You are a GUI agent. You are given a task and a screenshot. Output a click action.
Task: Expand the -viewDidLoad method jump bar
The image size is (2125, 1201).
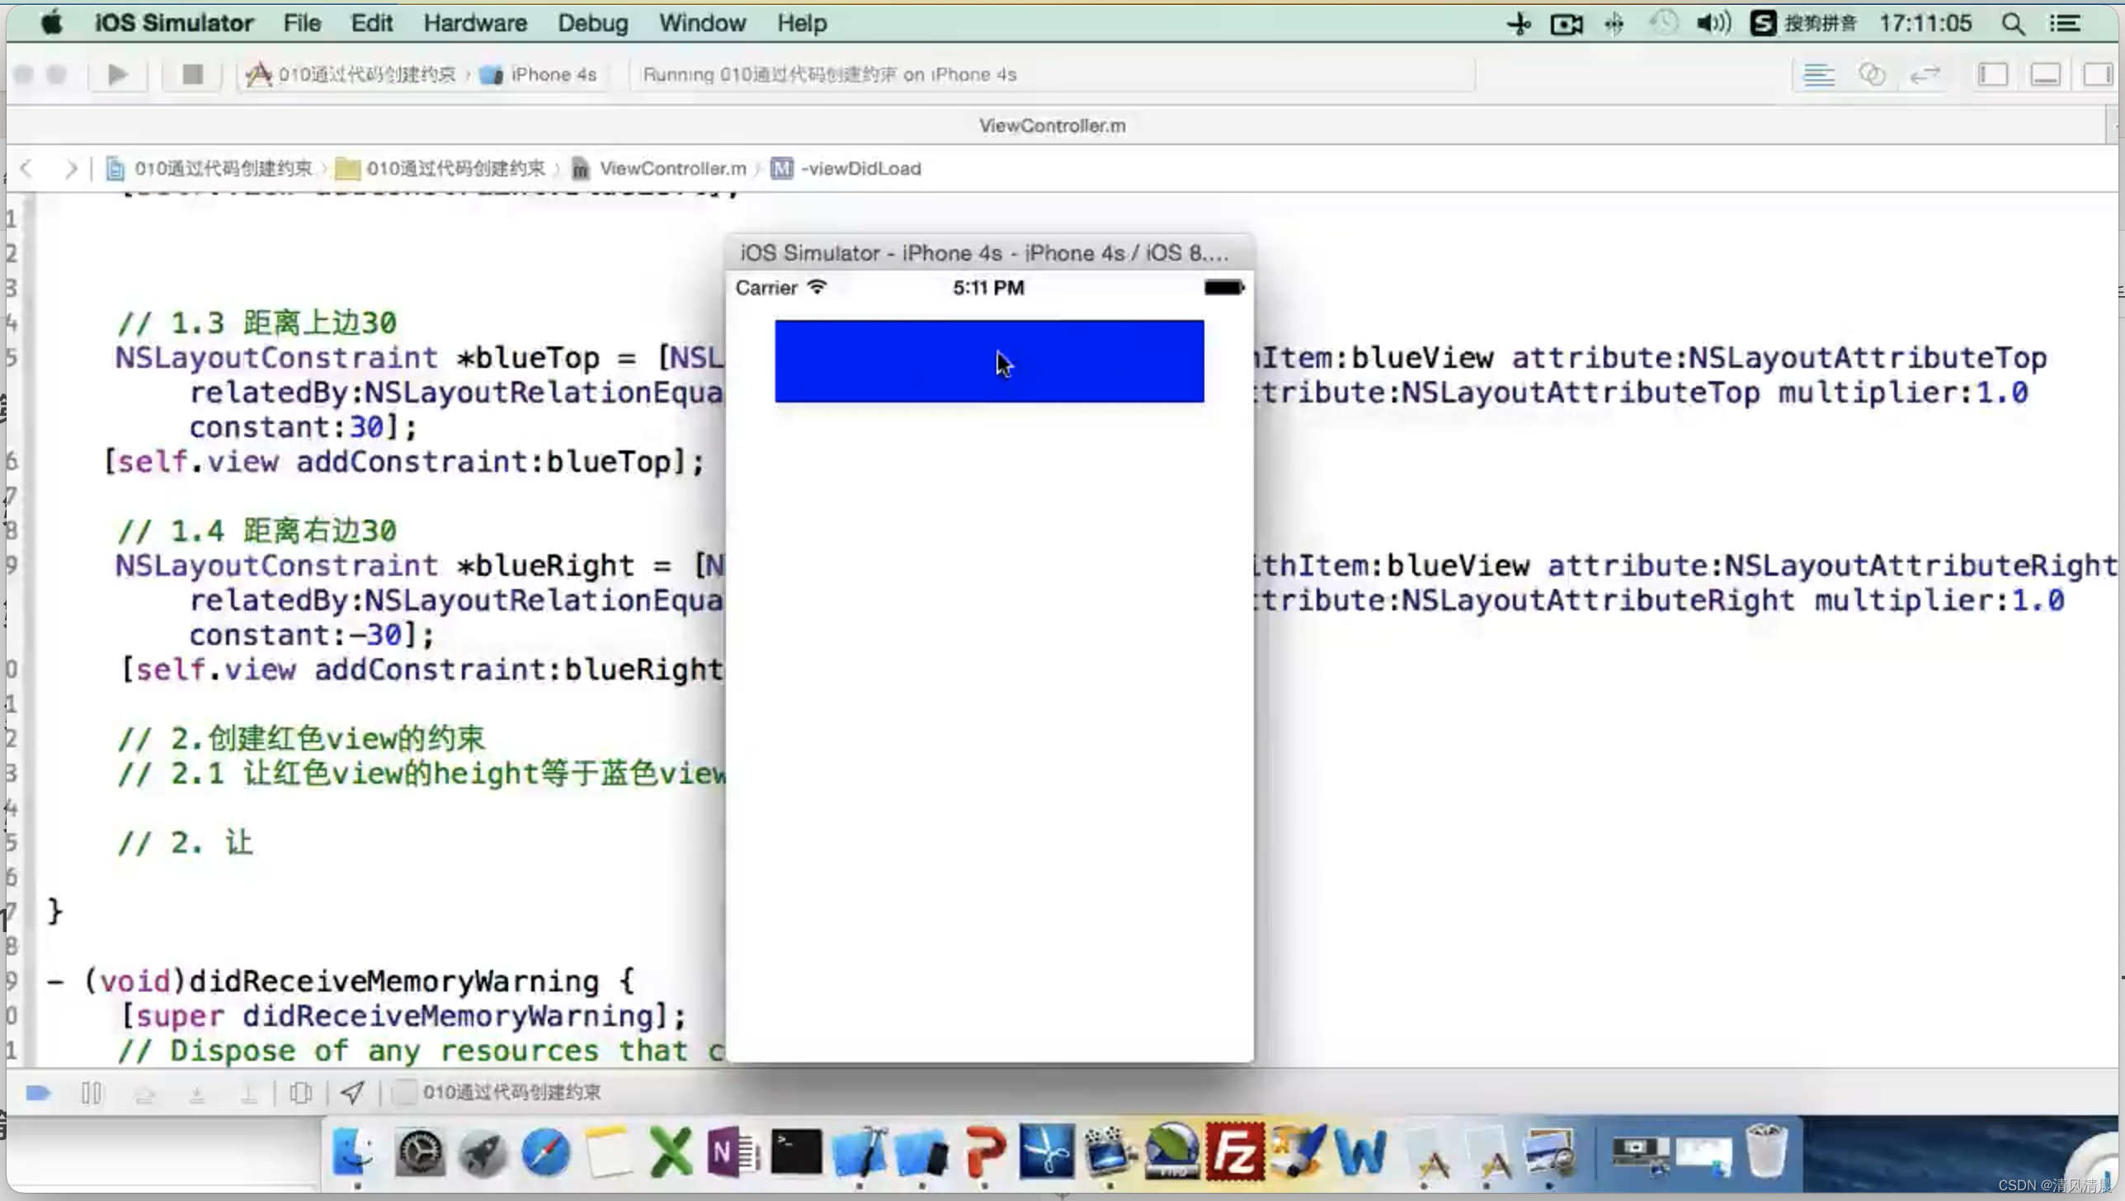coord(860,168)
